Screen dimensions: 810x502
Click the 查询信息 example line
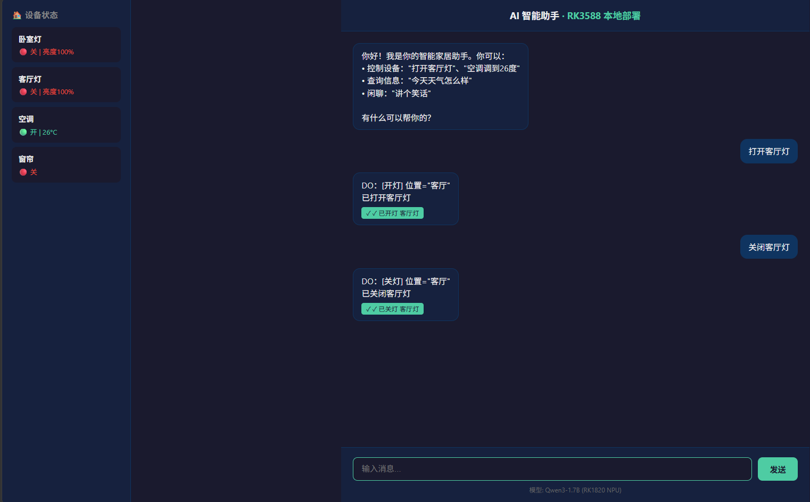[x=417, y=81]
